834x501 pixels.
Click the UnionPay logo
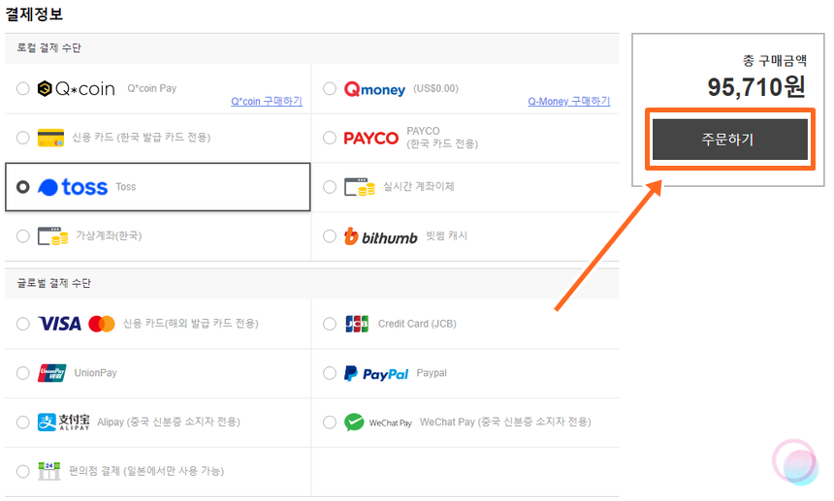pos(52,373)
